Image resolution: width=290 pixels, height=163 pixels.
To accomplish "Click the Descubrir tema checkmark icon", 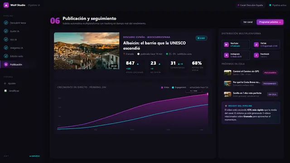I will pyautogui.click(x=6, y=23).
